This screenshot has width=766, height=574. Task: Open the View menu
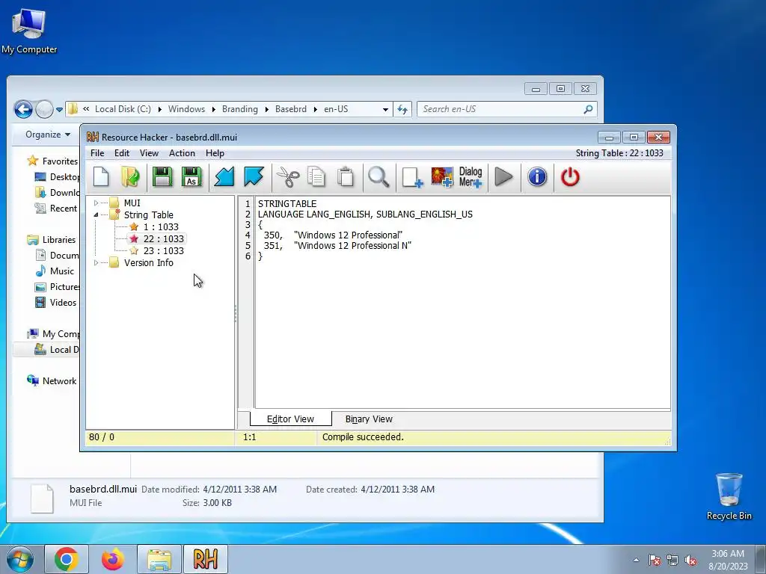(x=149, y=153)
